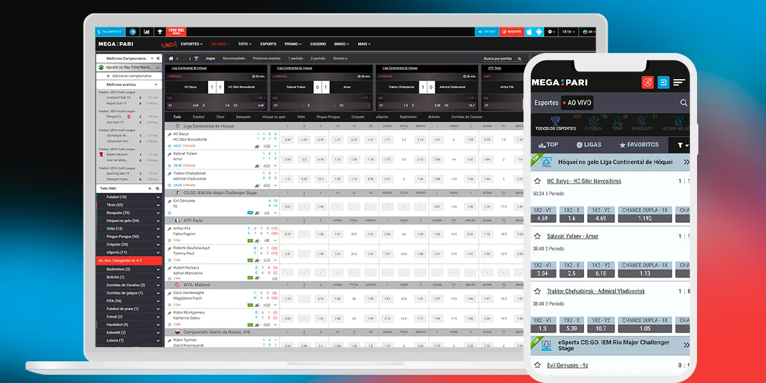Screen dimensions: 766x383
Task: Collapse the Melhores eventos section
Action: pyautogui.click(x=156, y=84)
